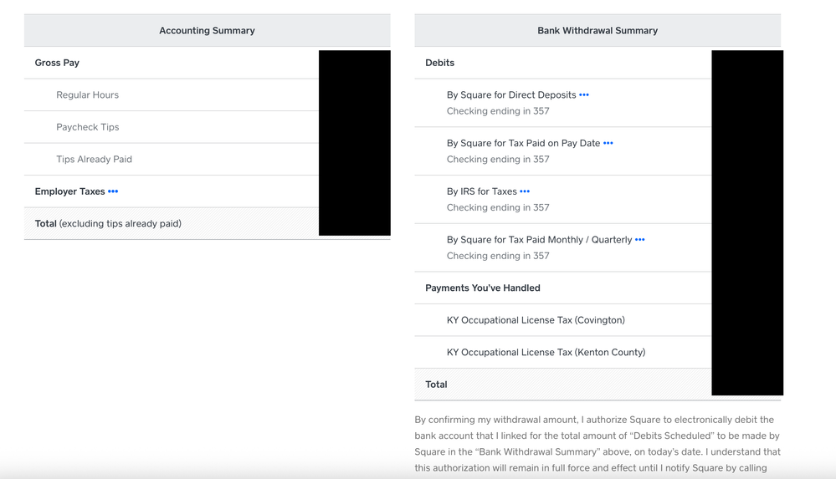
Task: Click the By IRS for Taxes entry
Action: (481, 191)
